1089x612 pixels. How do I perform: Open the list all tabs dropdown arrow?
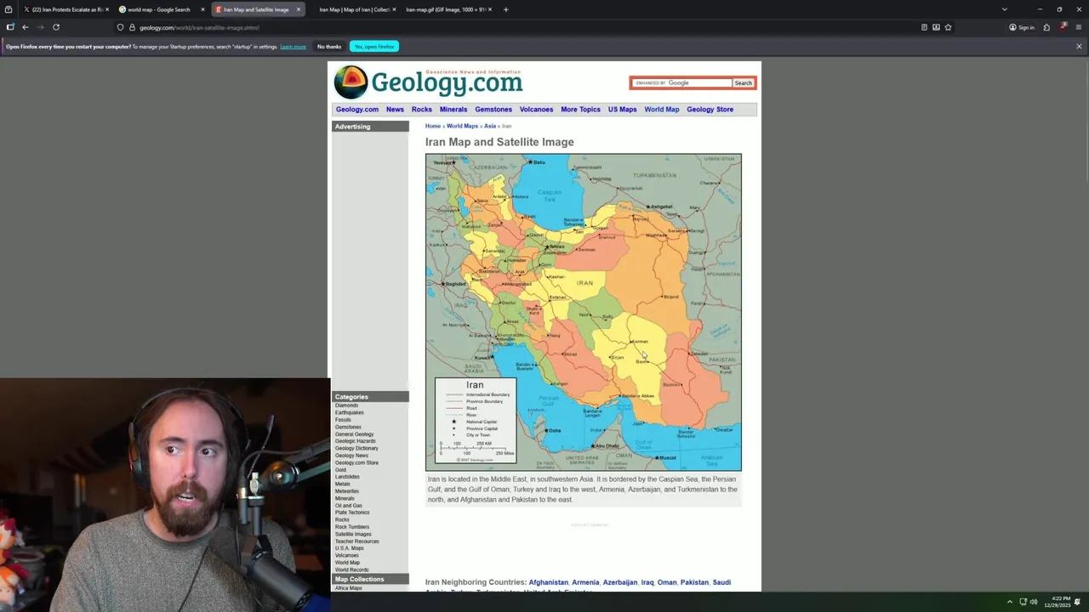[x=1004, y=9]
